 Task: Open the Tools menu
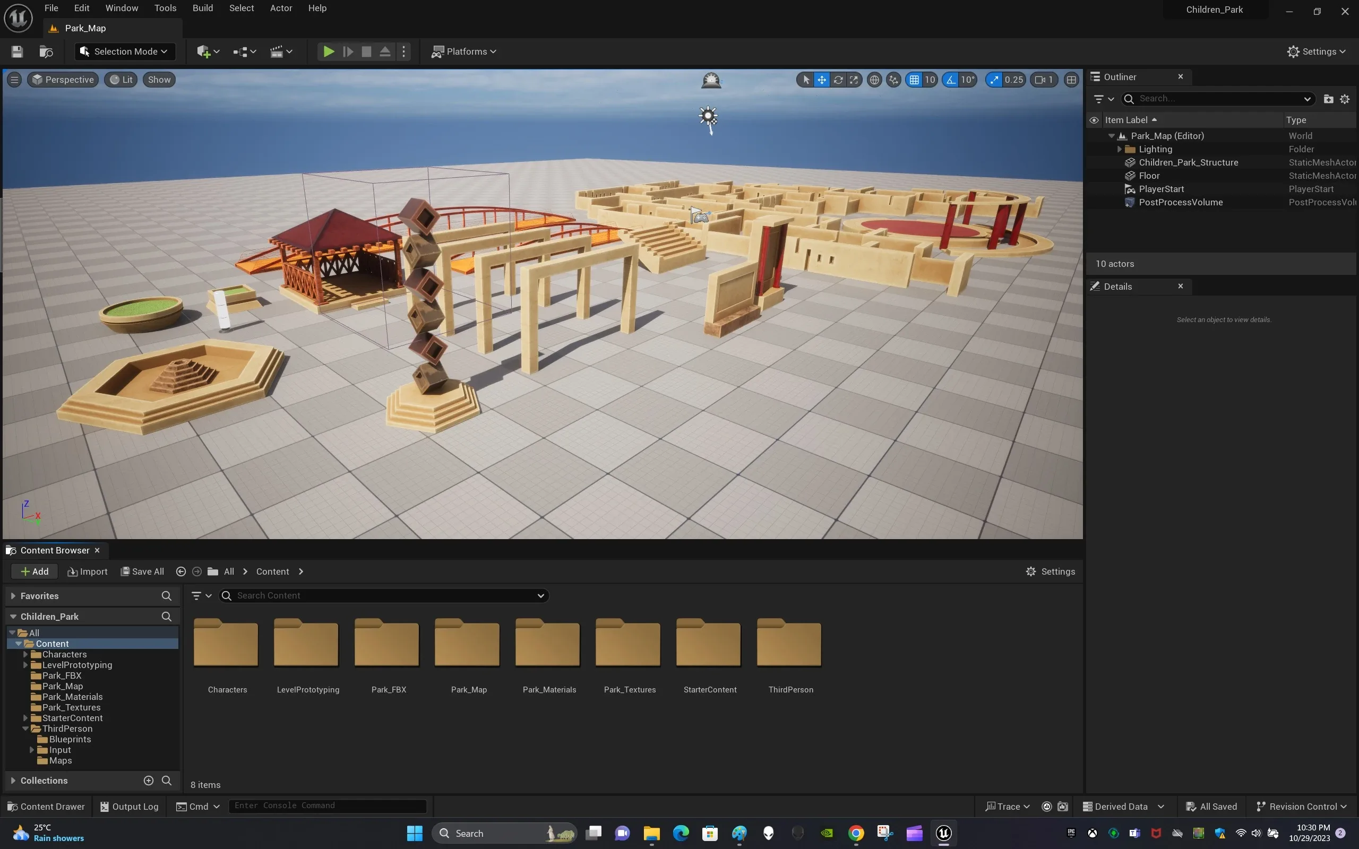165,8
